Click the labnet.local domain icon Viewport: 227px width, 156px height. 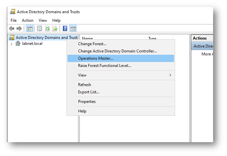tap(18, 44)
